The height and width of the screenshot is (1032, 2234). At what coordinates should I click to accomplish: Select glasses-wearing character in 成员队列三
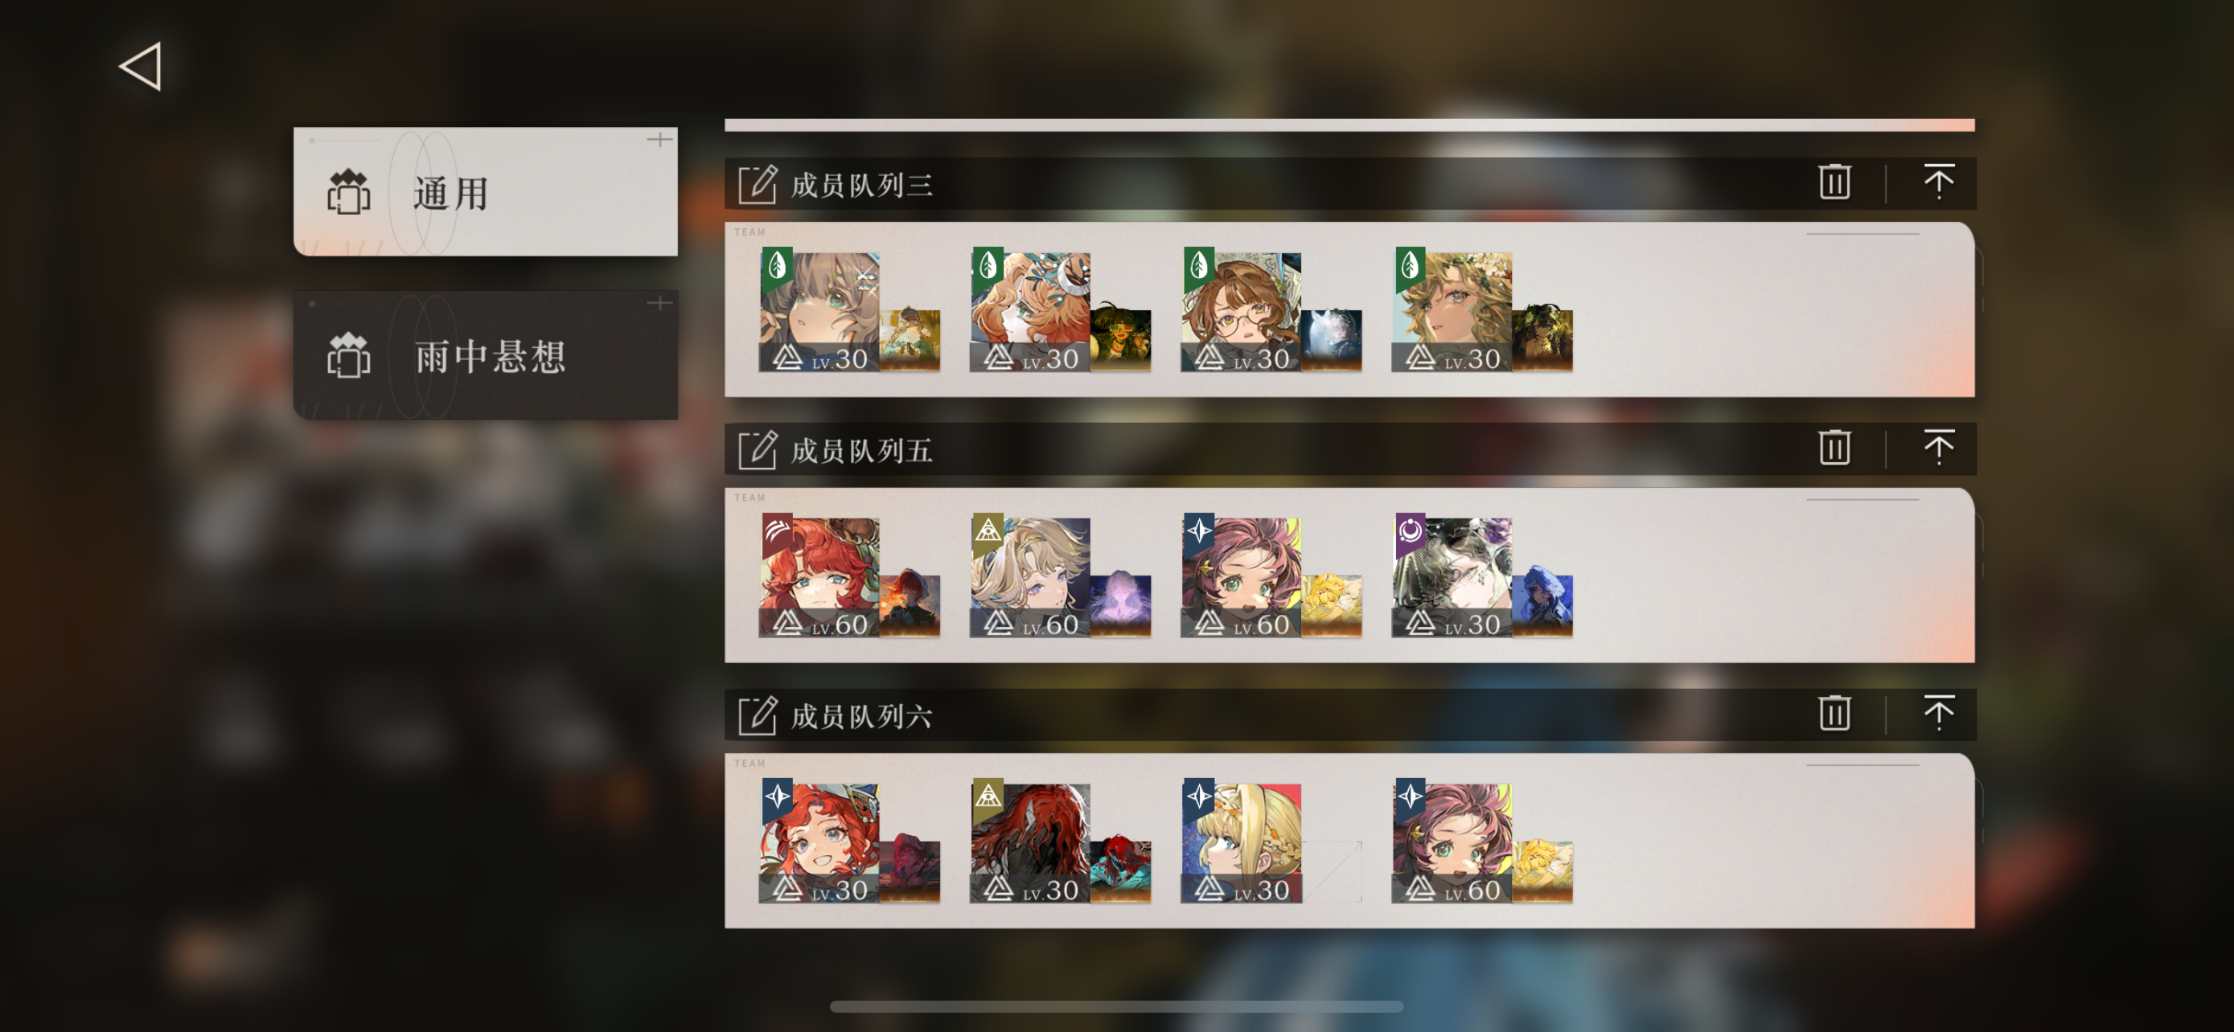coord(1241,312)
